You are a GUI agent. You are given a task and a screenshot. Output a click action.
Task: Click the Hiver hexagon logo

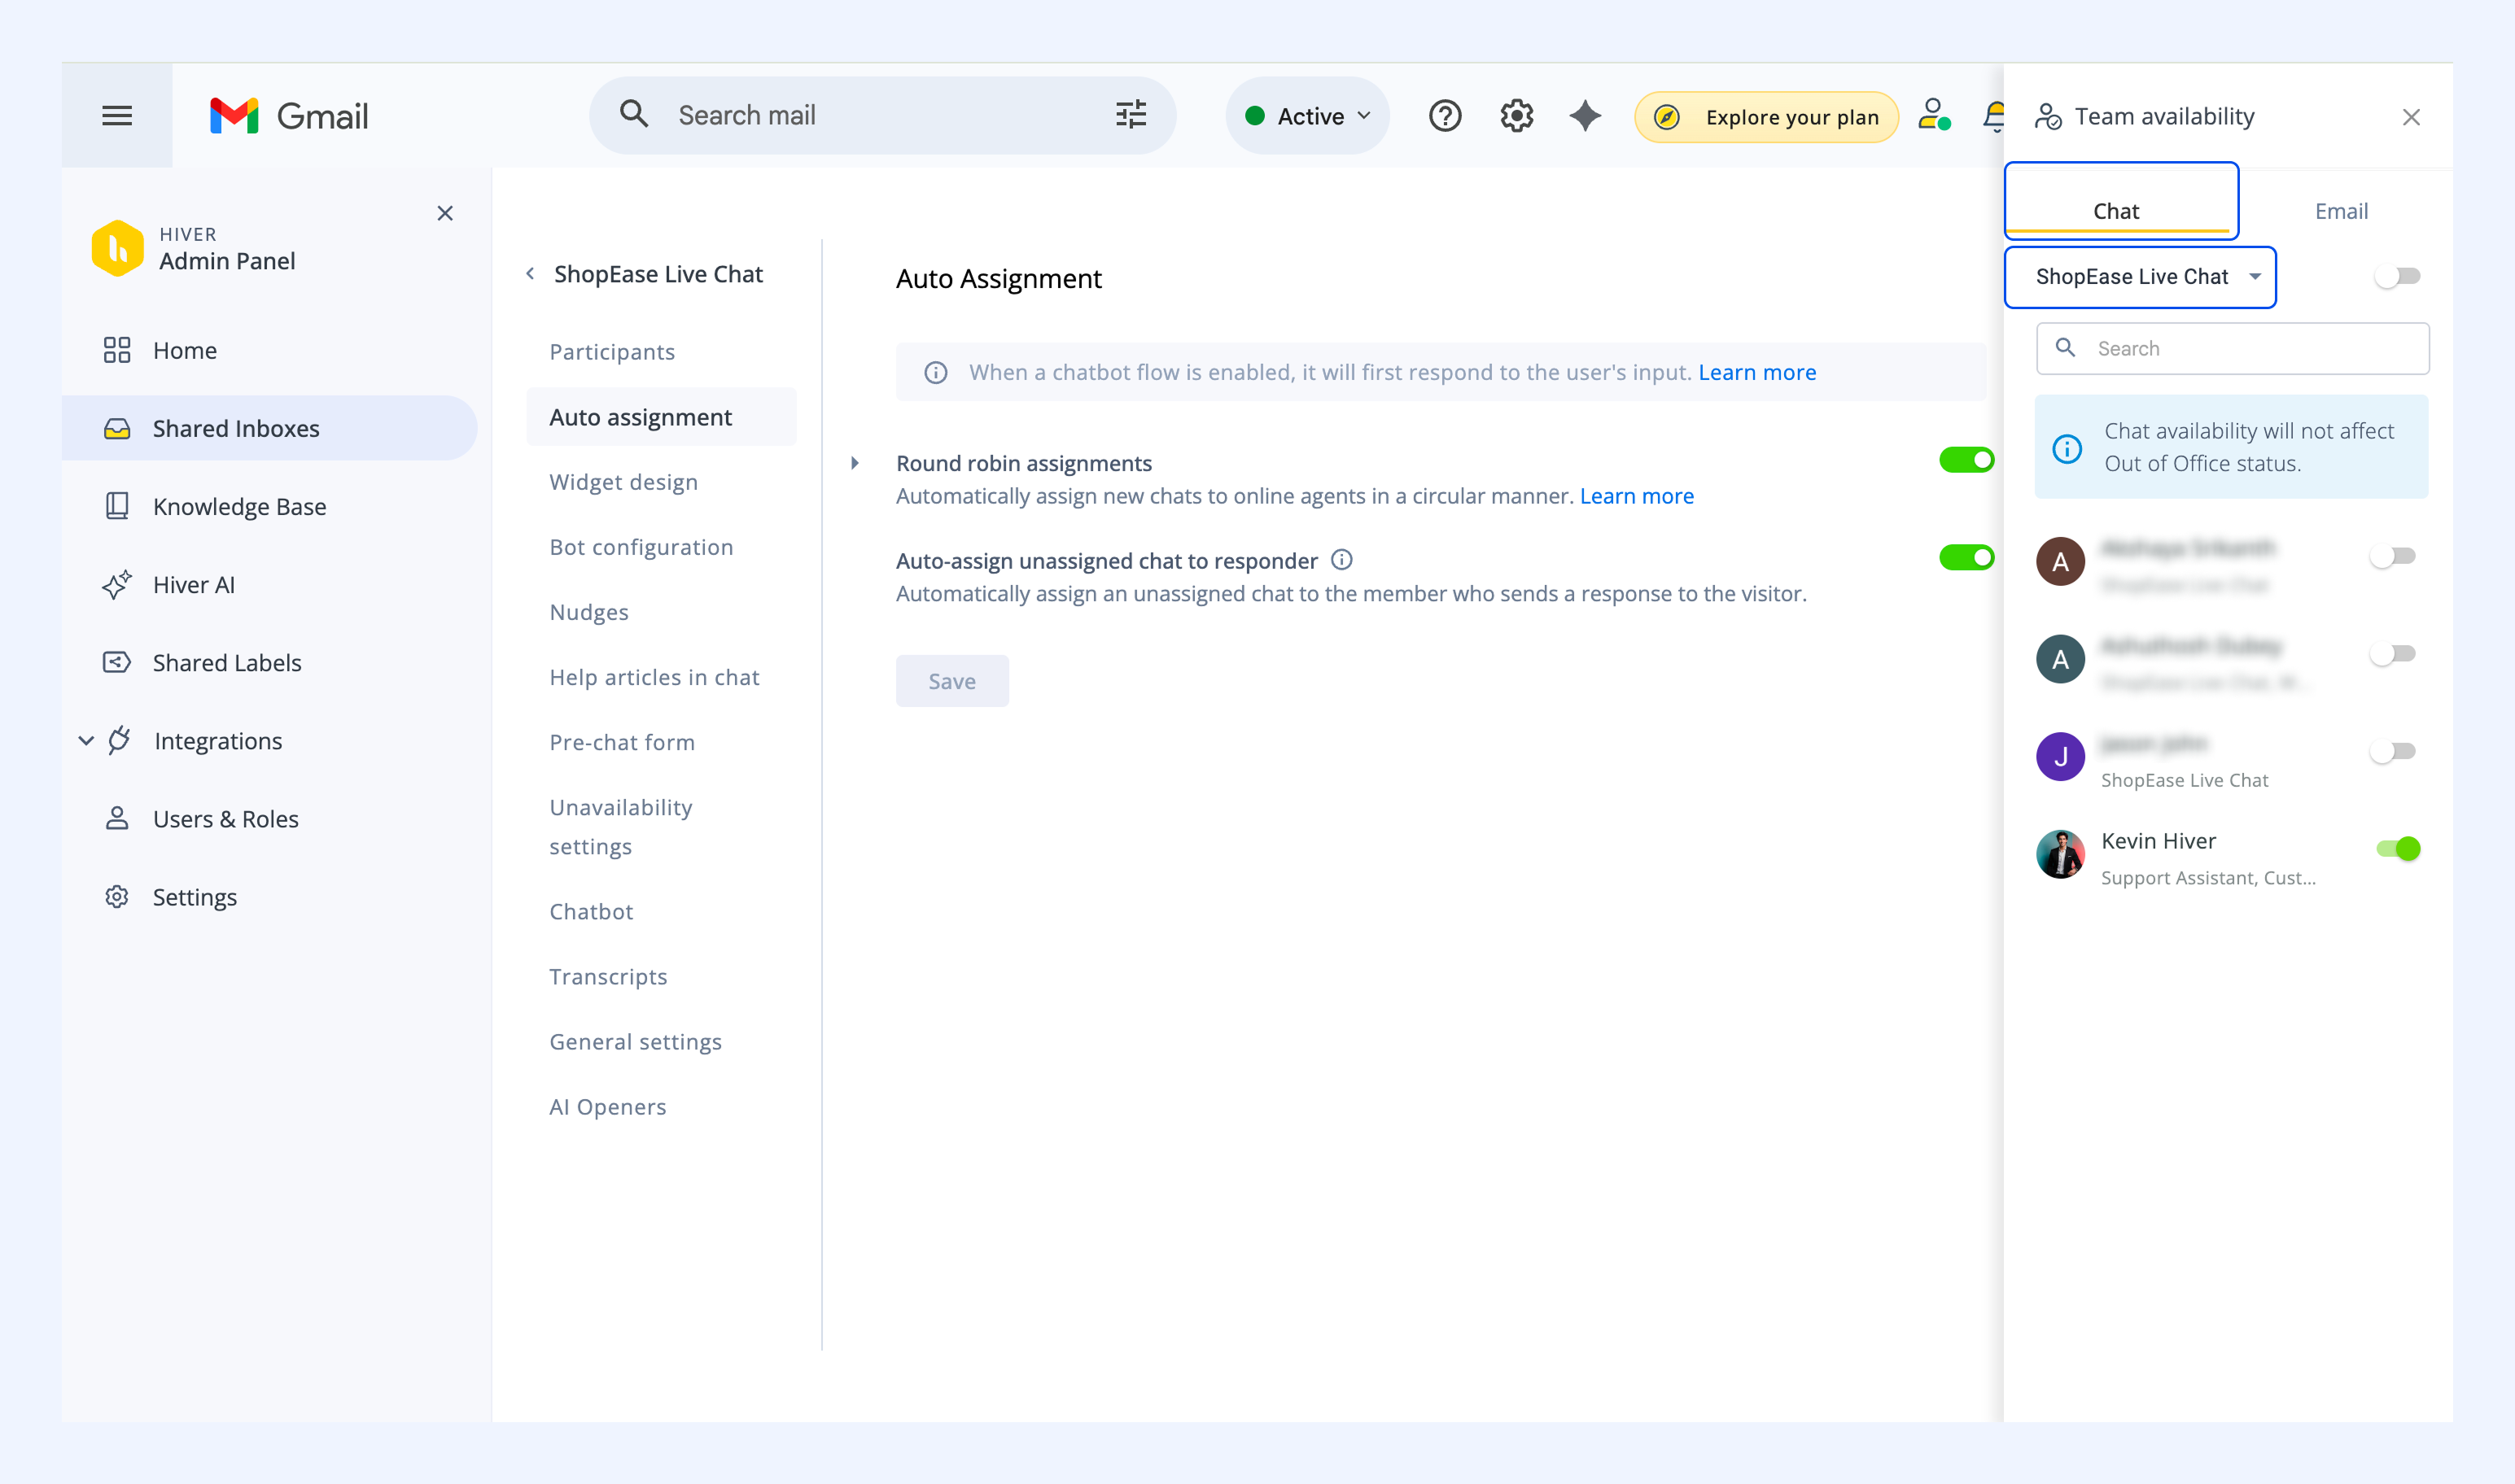coord(117,248)
